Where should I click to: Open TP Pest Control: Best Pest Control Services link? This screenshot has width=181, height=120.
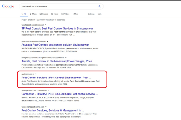57,28
